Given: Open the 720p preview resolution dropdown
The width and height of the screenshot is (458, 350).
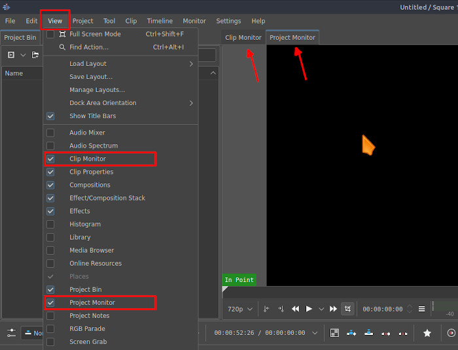Looking at the screenshot, I should coord(240,309).
